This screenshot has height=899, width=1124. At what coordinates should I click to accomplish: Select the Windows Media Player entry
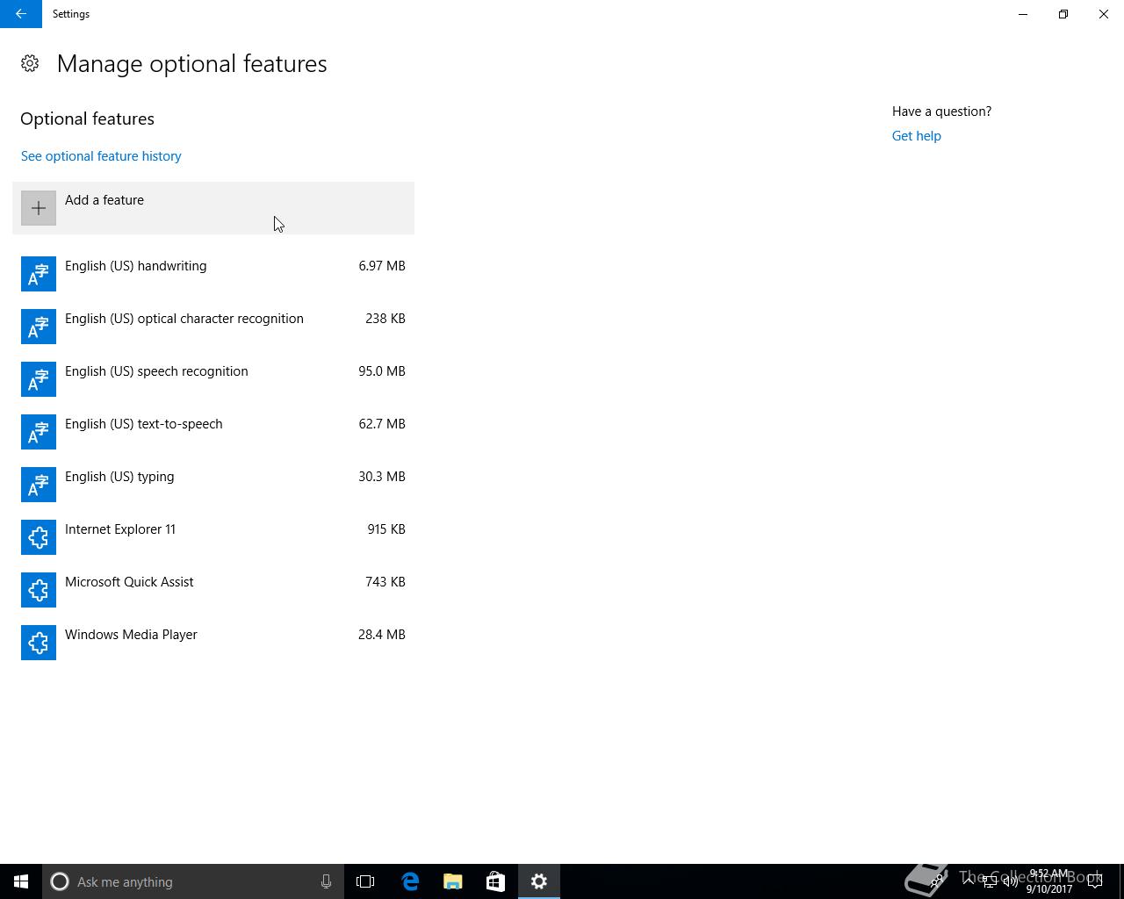[x=213, y=643]
